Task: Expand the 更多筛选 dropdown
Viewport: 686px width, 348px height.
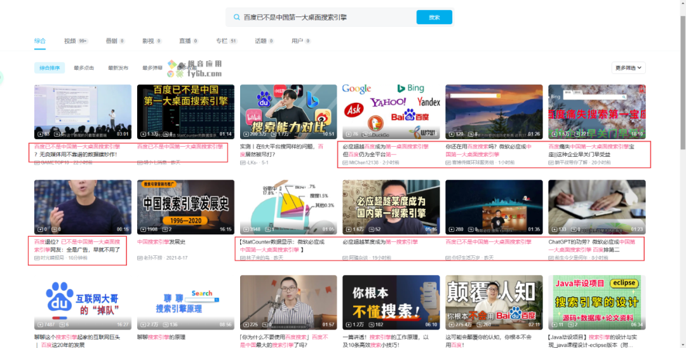Action: (628, 68)
